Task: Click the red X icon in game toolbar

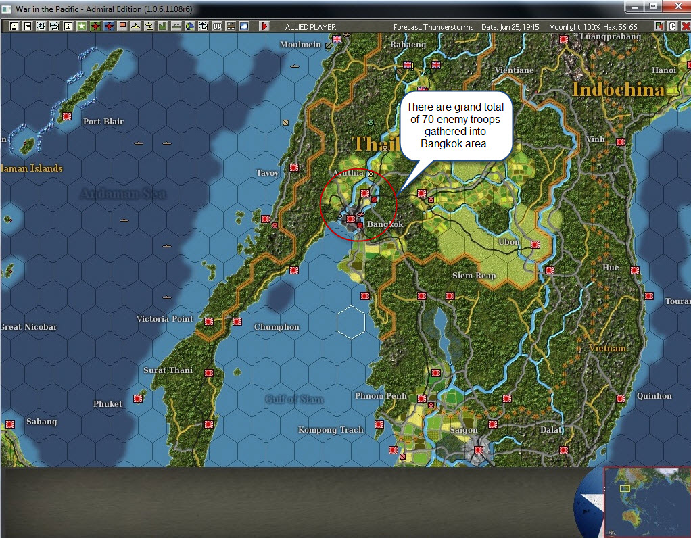Action: pos(686,26)
